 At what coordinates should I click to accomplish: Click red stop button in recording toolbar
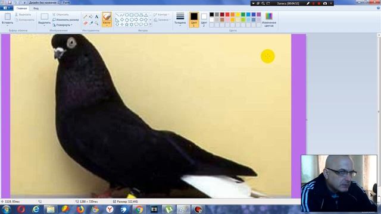tap(319, 4)
